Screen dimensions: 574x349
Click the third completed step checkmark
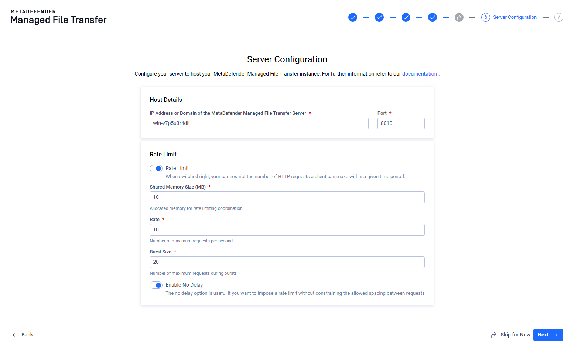tap(406, 17)
